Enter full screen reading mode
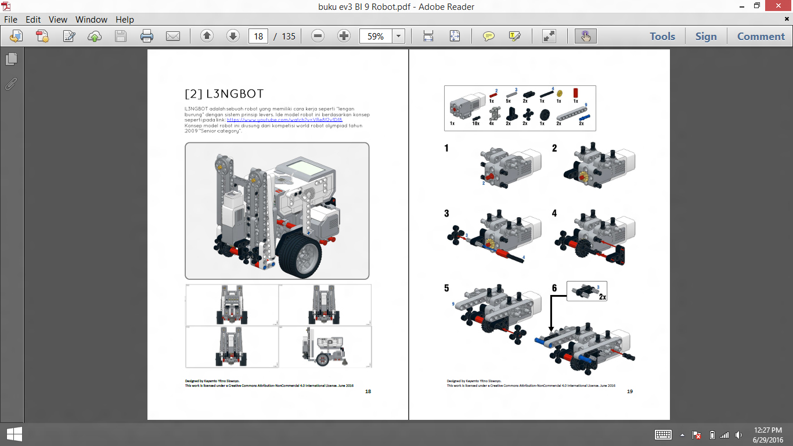The image size is (793, 446). point(549,36)
